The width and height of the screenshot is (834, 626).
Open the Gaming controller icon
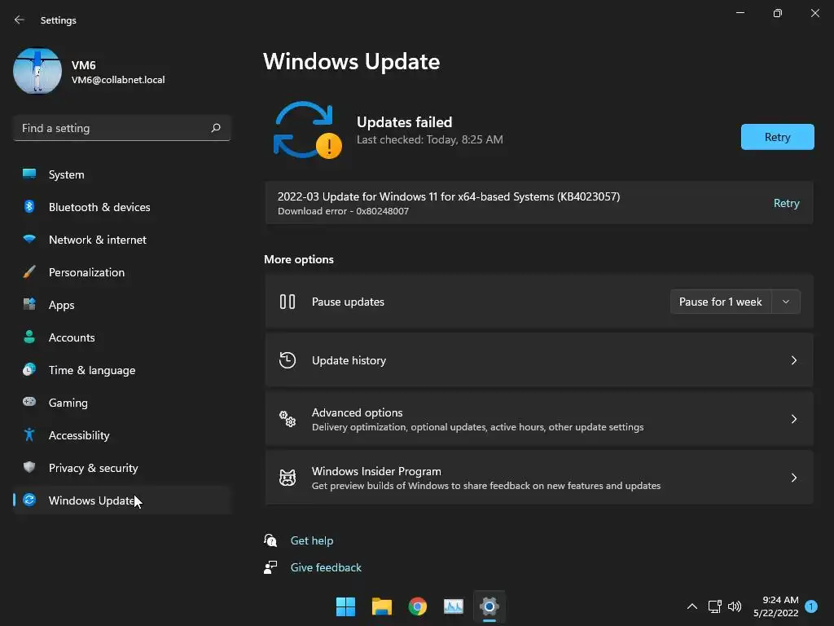29,402
